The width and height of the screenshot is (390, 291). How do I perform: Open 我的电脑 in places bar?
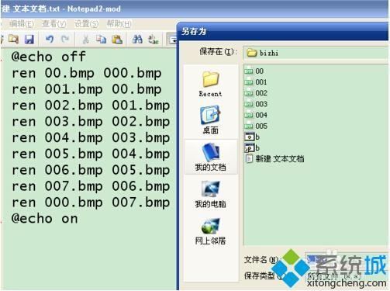[x=210, y=194]
